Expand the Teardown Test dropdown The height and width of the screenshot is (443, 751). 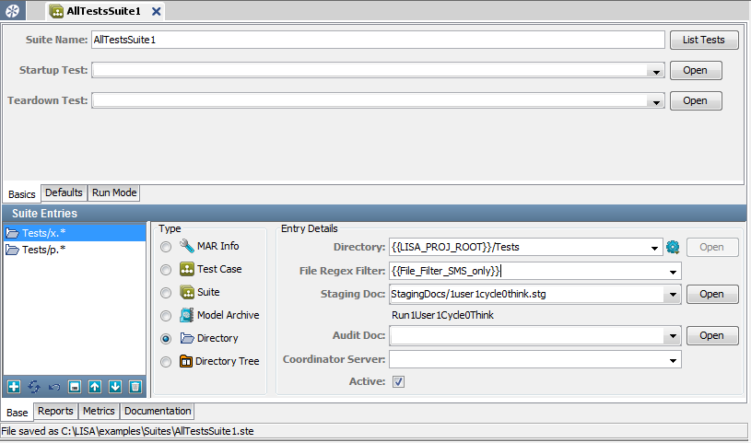656,101
